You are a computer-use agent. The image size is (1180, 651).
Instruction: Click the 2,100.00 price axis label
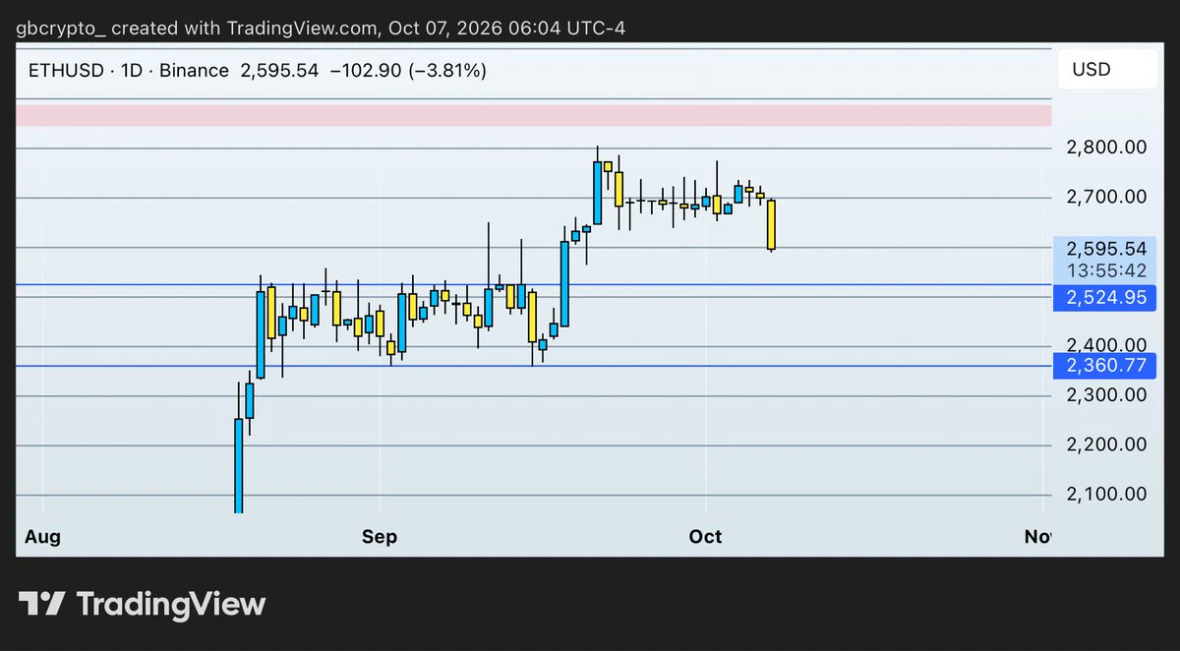pos(1106,494)
